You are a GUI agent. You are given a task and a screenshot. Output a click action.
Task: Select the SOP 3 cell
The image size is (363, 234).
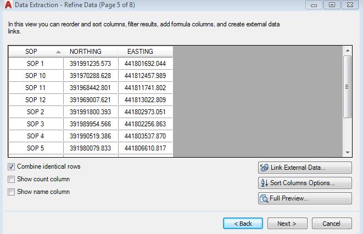(x=36, y=124)
